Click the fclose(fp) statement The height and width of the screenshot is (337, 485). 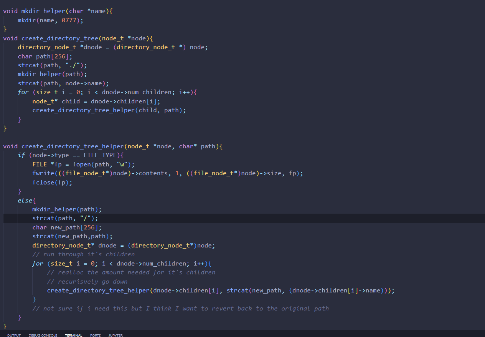tap(52, 183)
